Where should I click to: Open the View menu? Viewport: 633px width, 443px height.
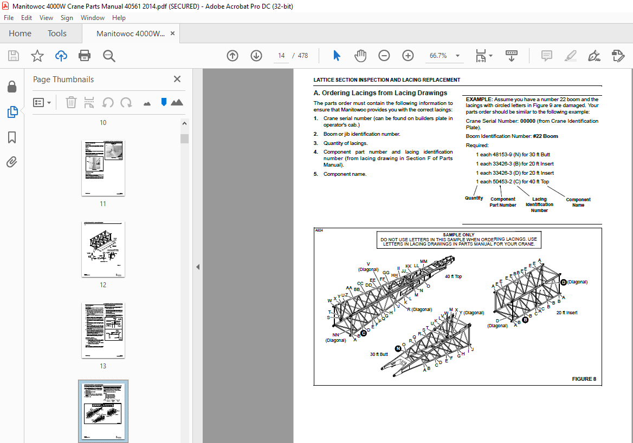pyautogui.click(x=46, y=18)
